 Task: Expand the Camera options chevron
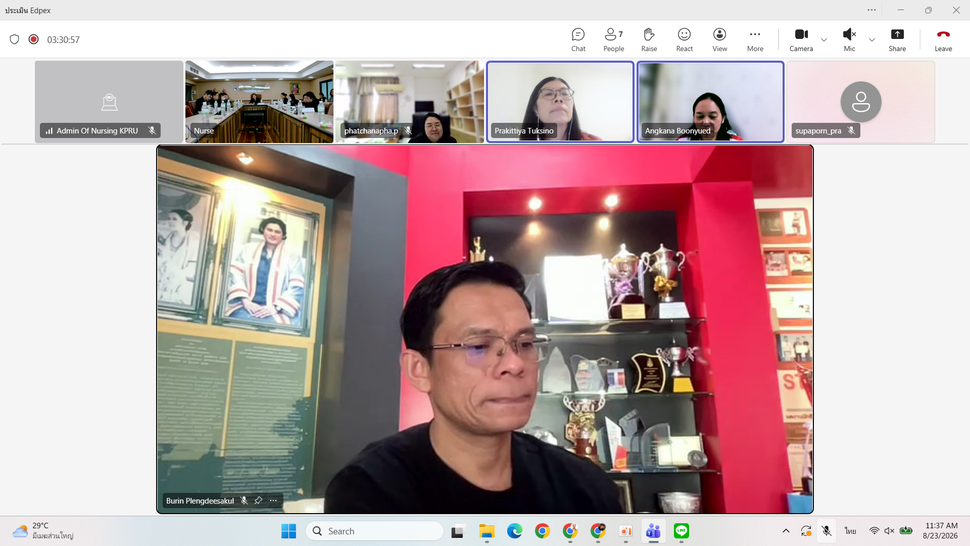coord(824,40)
